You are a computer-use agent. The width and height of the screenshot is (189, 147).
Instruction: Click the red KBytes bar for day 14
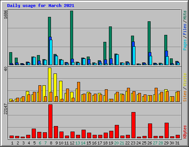coord(83,134)
